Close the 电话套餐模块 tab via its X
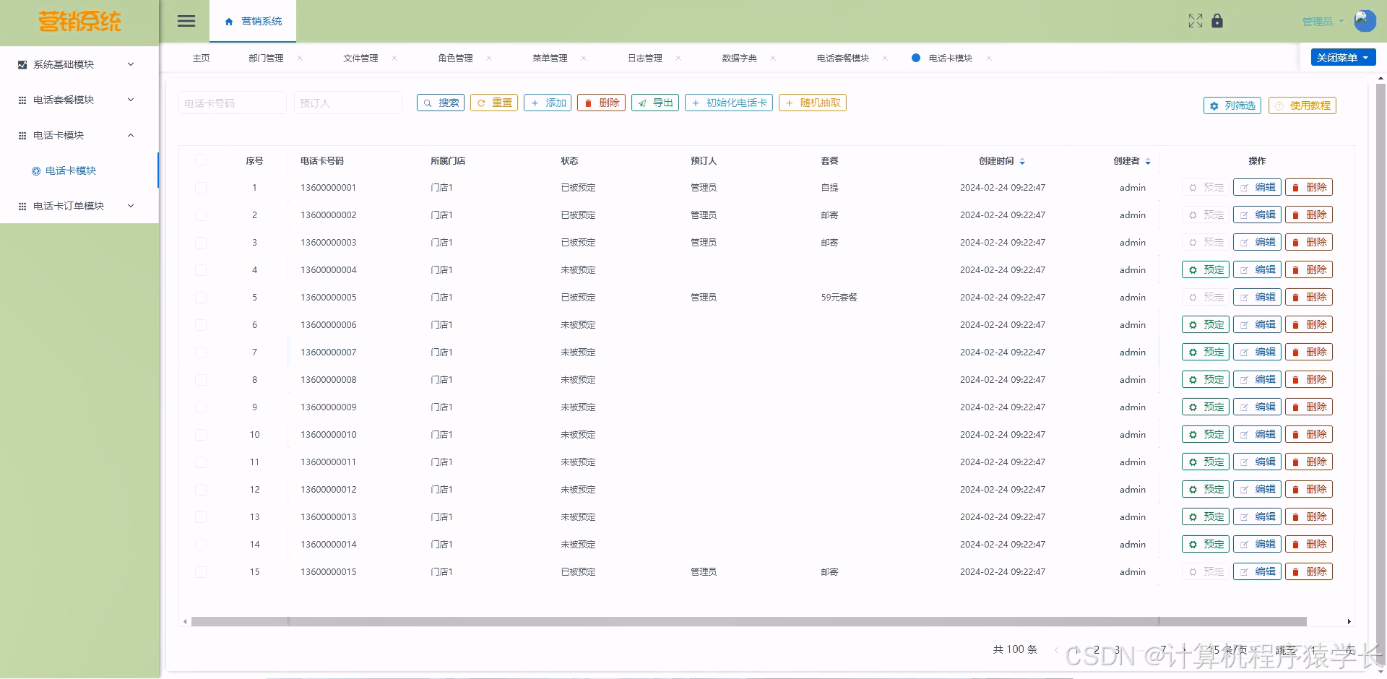The height and width of the screenshot is (679, 1387). pyautogui.click(x=885, y=58)
